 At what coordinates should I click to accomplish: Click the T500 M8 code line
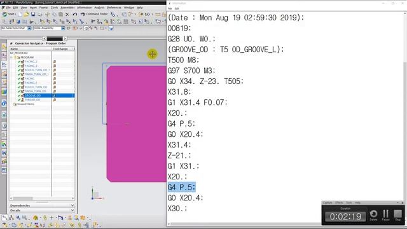tap(183, 60)
